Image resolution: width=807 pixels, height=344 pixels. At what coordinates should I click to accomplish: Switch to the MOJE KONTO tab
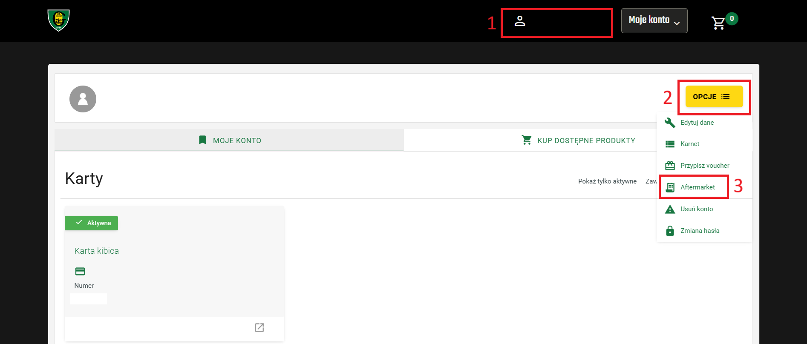[x=229, y=140]
